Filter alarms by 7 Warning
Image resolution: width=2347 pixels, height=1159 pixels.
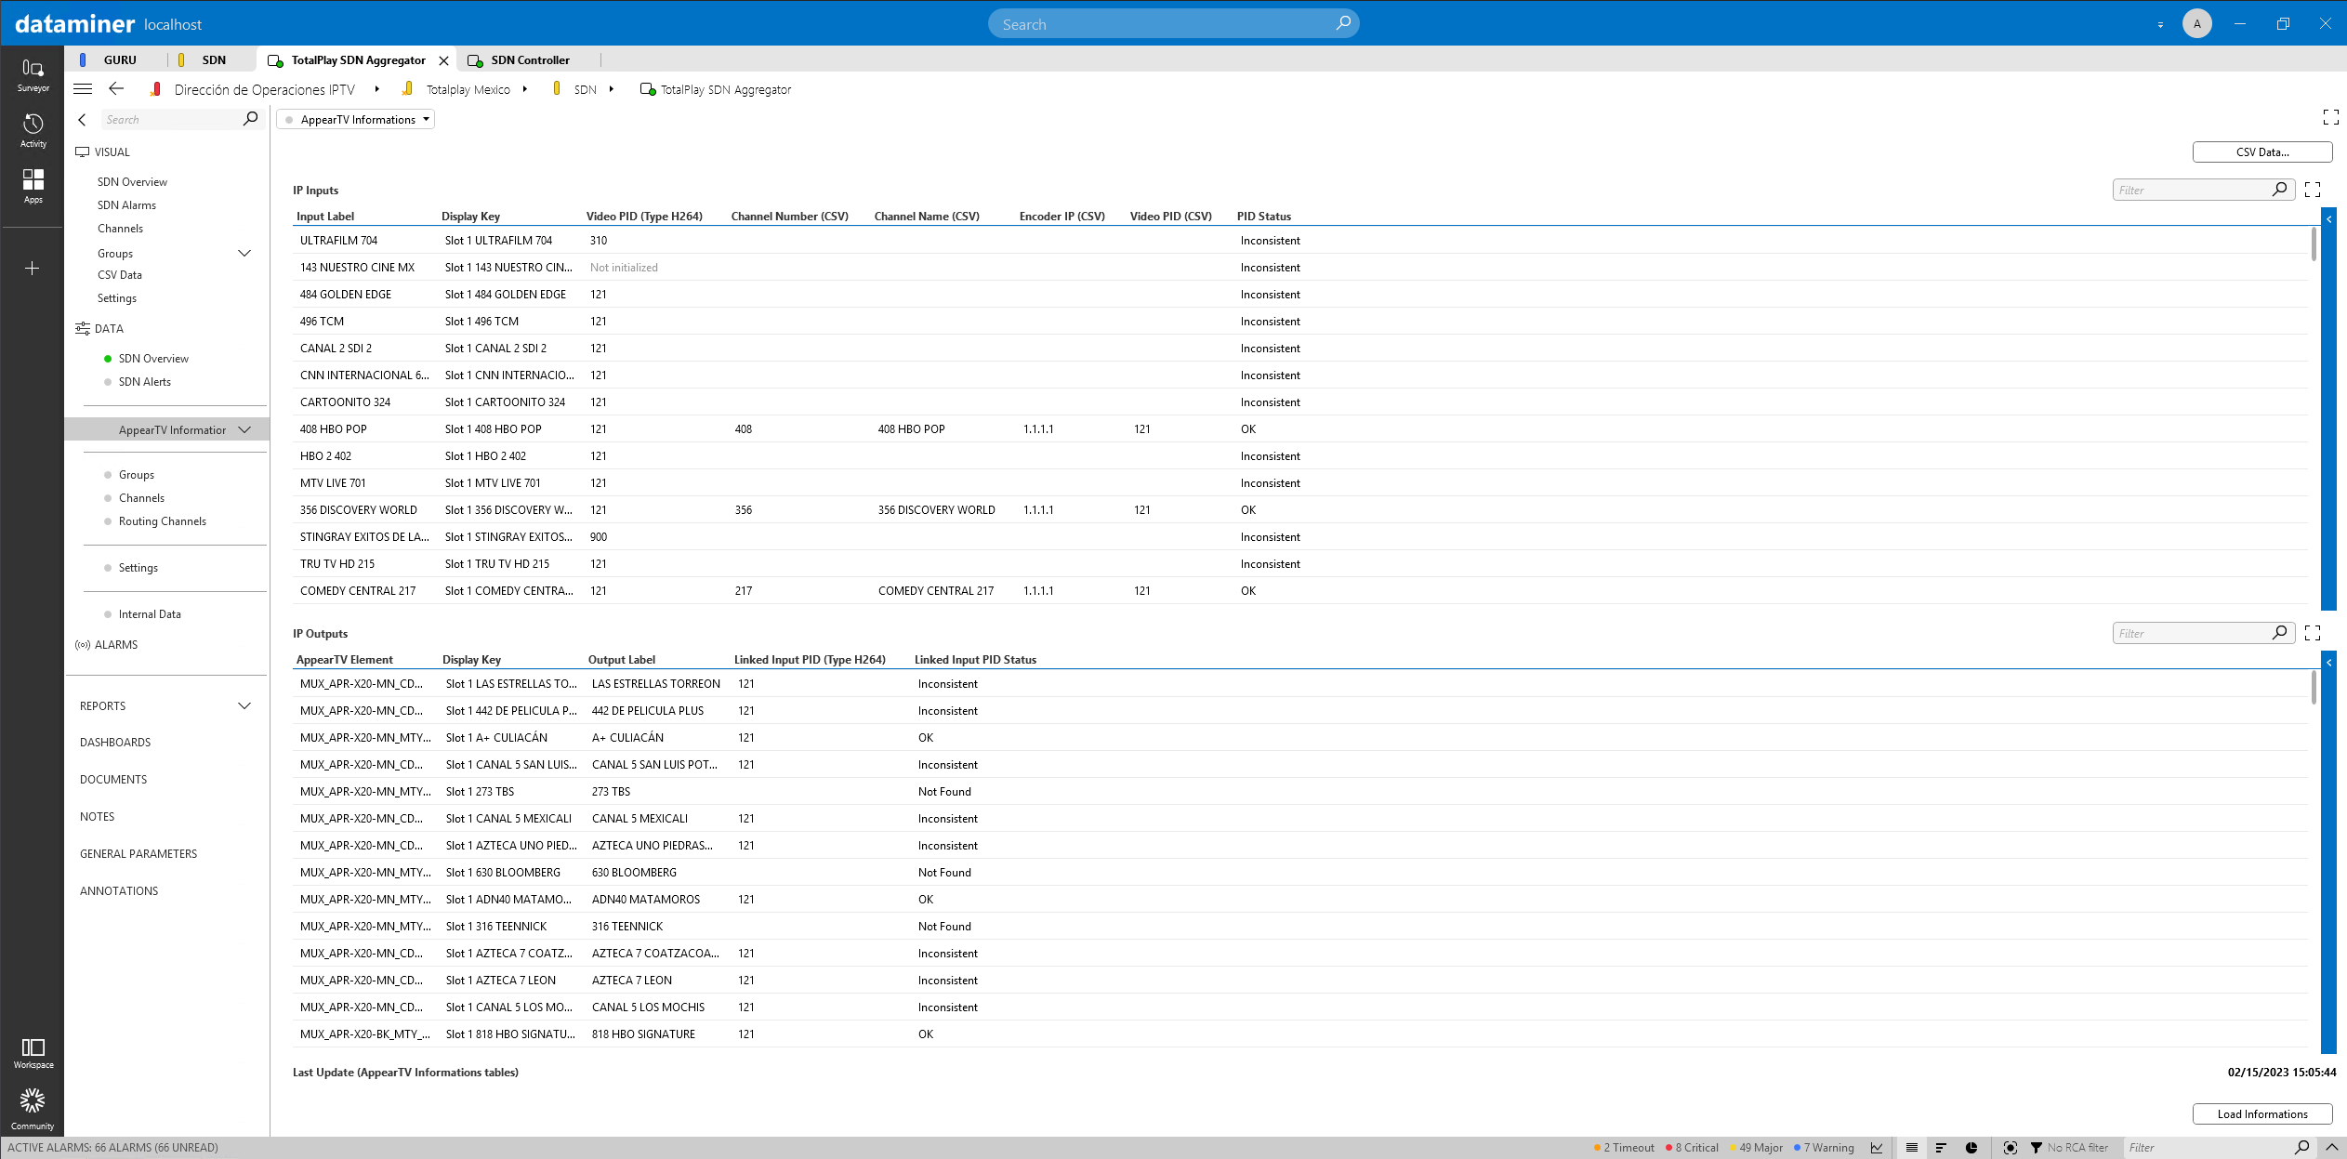coord(1824,1148)
